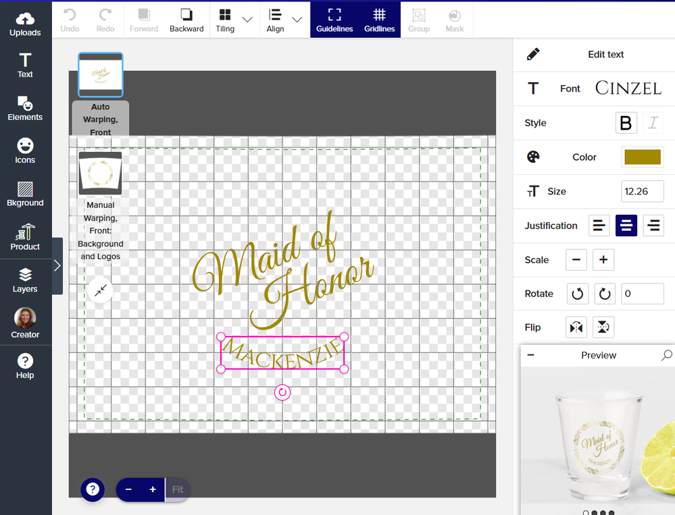Viewport: 675px width, 515px height.
Task: Select the Text tool in sidebar
Action: coord(25,65)
